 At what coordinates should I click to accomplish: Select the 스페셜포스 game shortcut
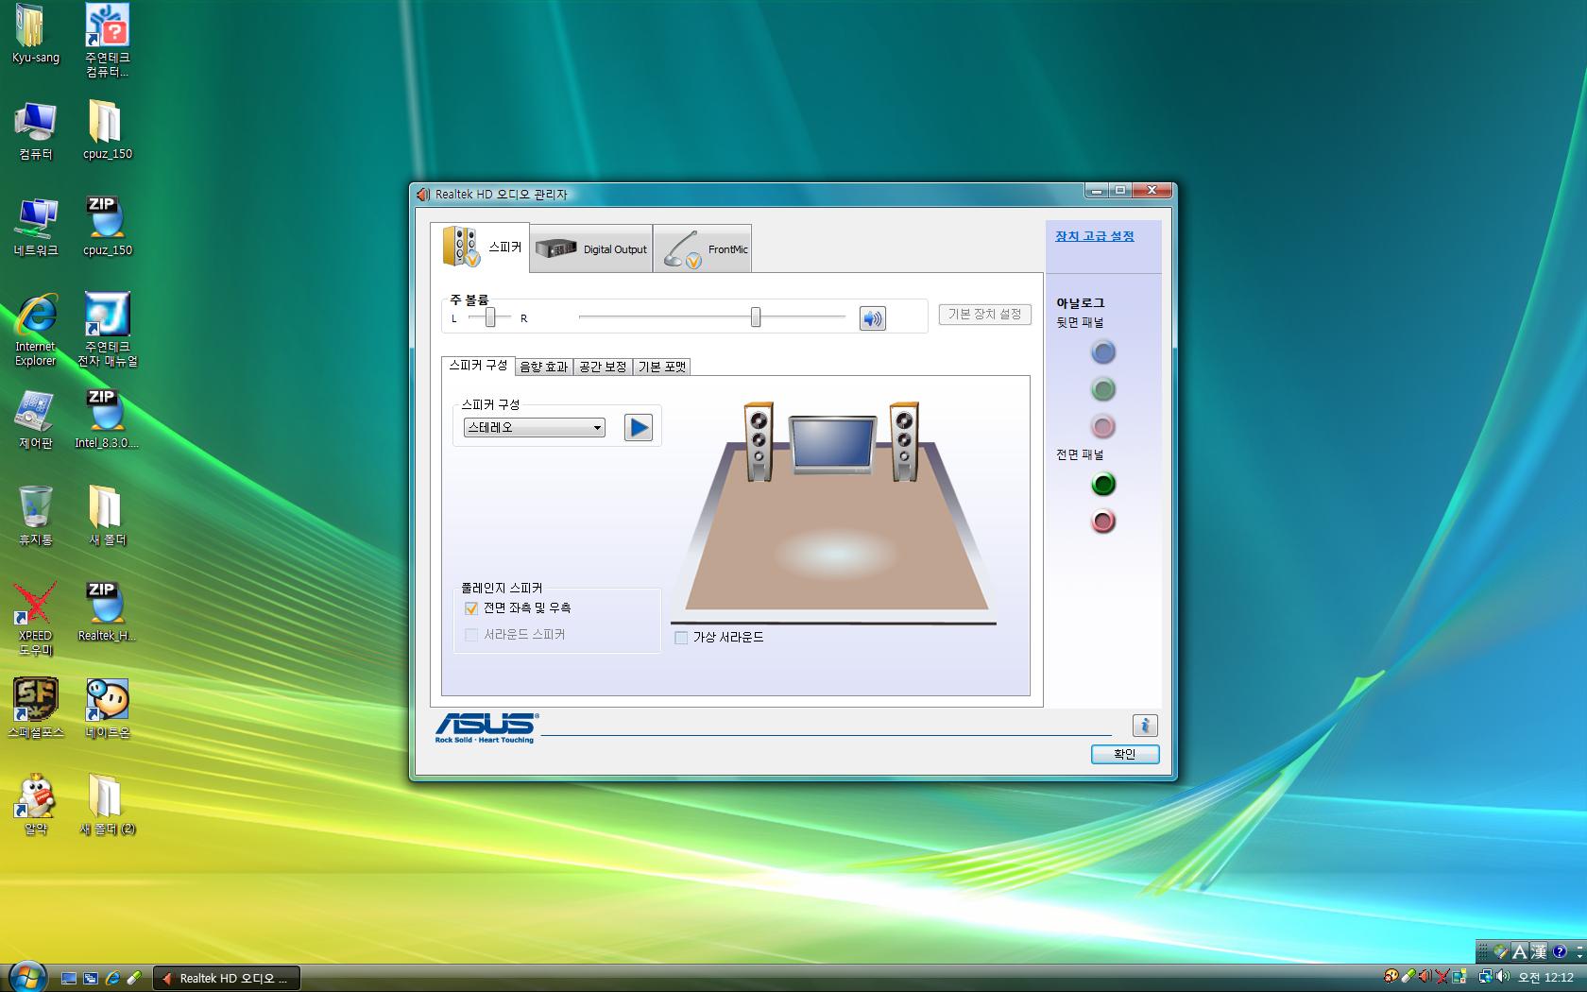click(x=35, y=709)
